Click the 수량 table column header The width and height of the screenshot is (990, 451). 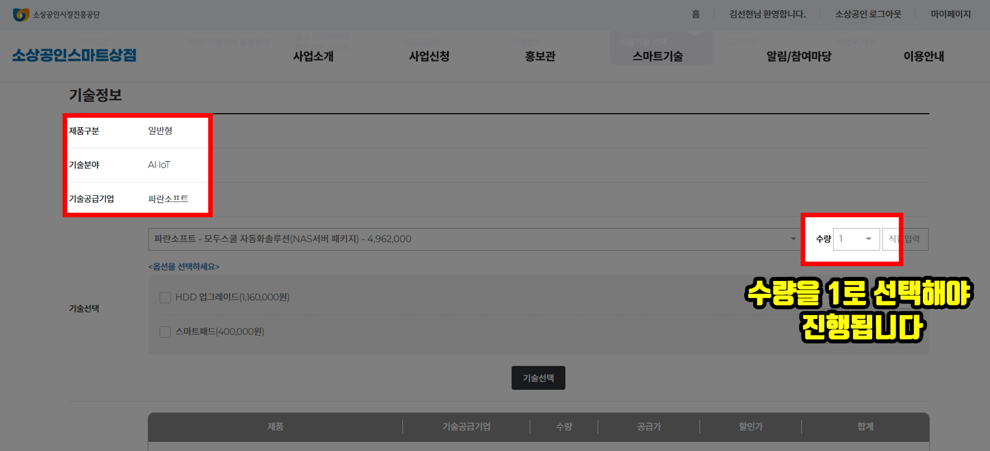point(564,427)
